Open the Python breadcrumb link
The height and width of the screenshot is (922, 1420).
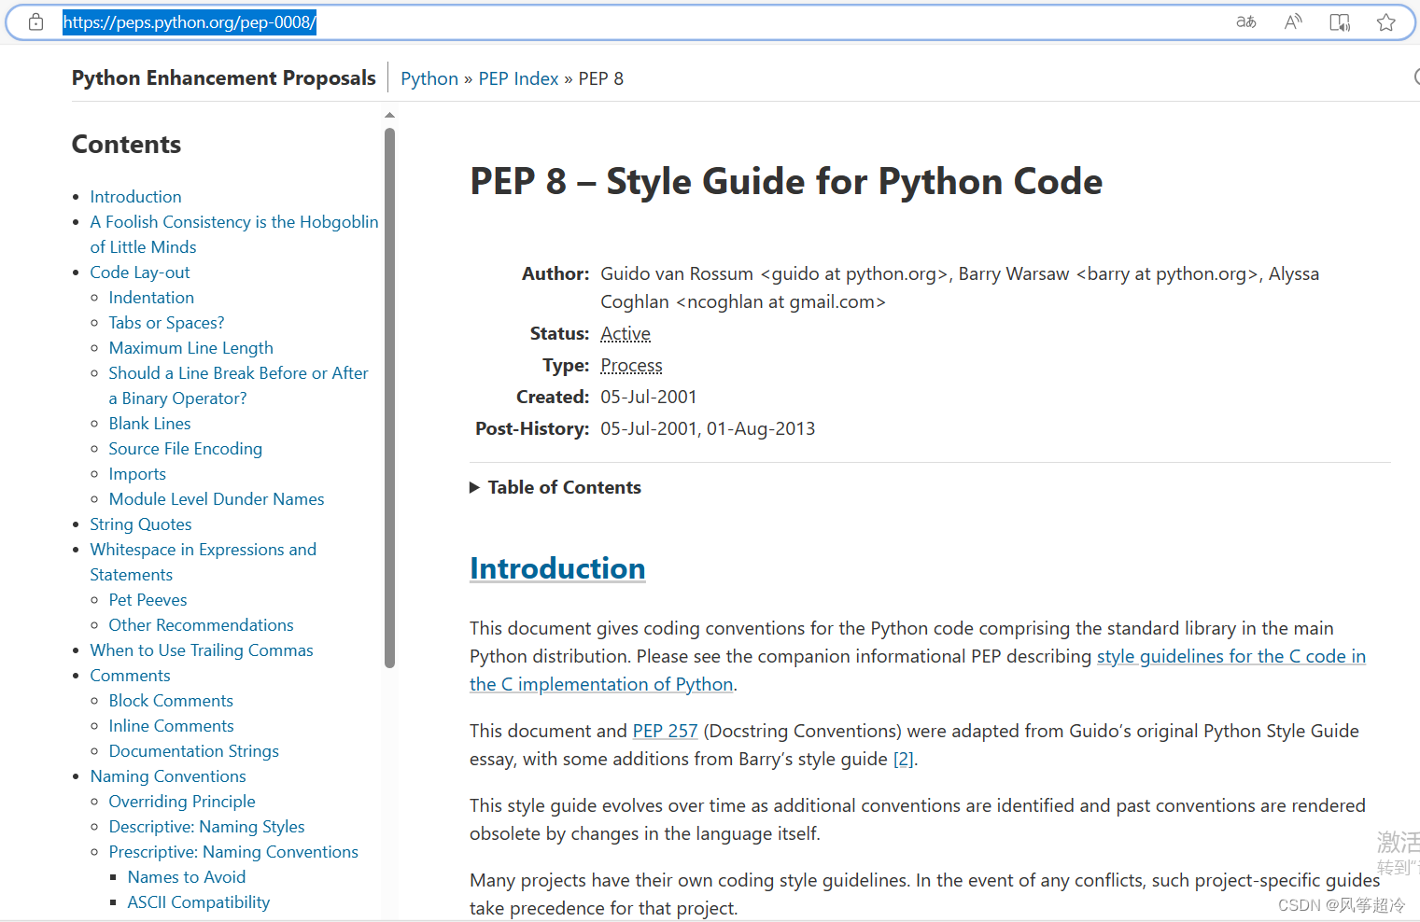[429, 78]
